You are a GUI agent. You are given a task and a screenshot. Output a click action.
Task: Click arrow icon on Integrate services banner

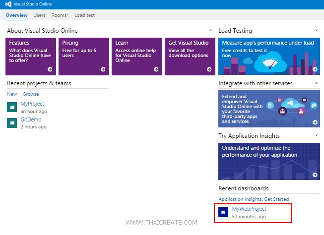pyautogui.click(x=315, y=122)
